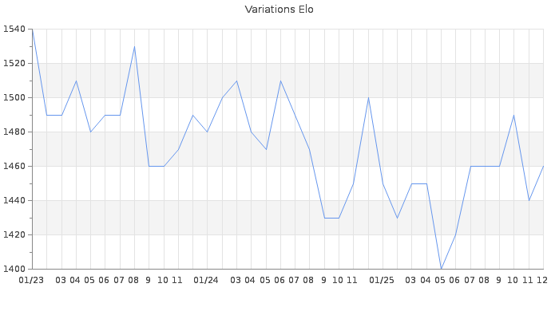Click the 1420 y-axis label
The image size is (559, 319).
(14, 235)
